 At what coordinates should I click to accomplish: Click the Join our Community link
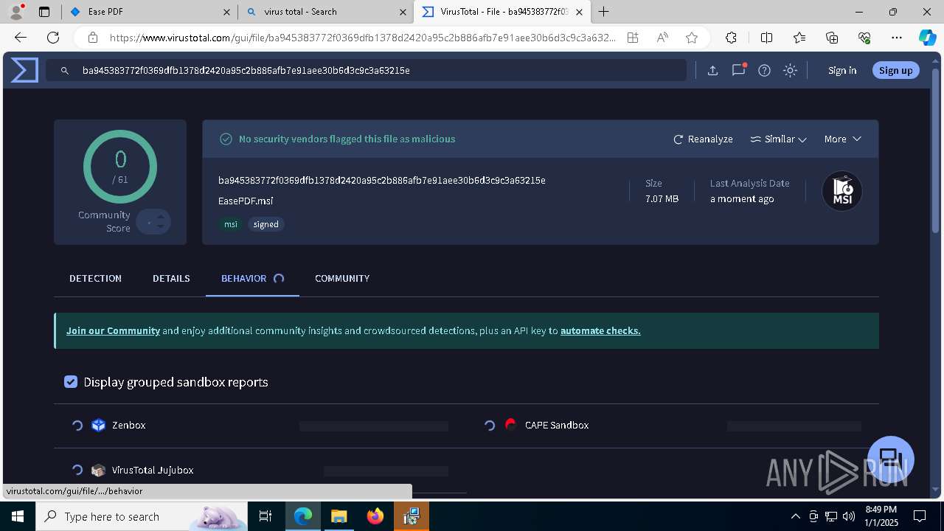113,330
